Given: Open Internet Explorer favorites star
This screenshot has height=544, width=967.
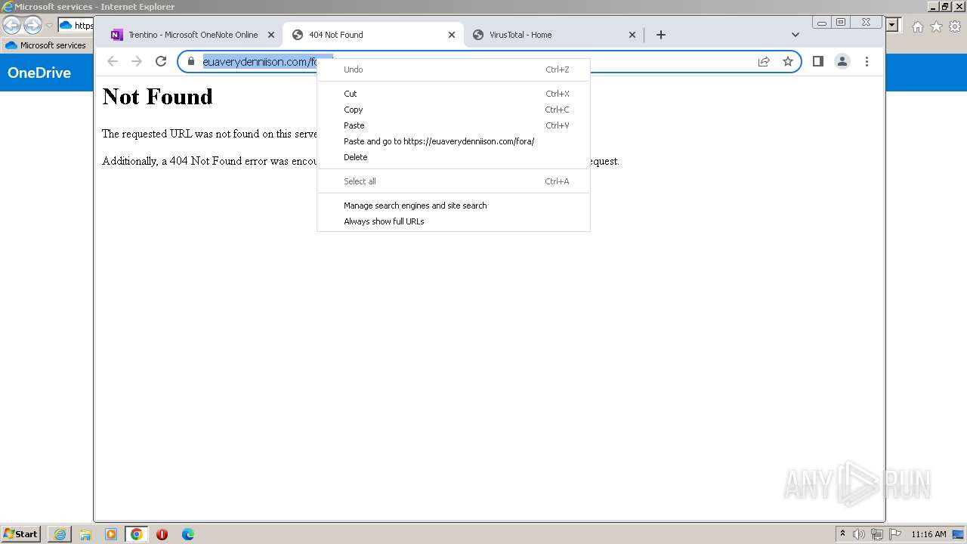Looking at the screenshot, I should point(936,26).
